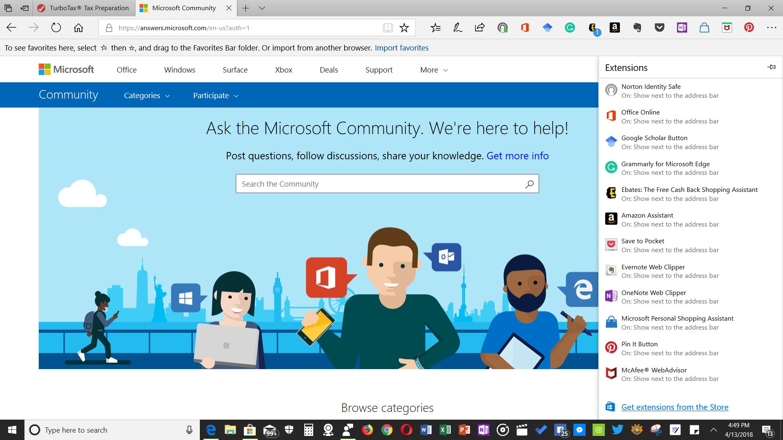
Task: Open the Office menu link
Action: [x=126, y=70]
